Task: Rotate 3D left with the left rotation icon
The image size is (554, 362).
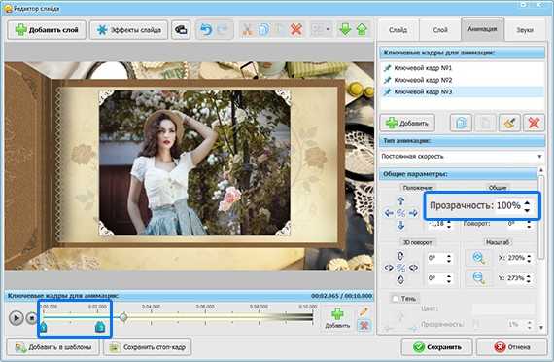Action: point(389,268)
